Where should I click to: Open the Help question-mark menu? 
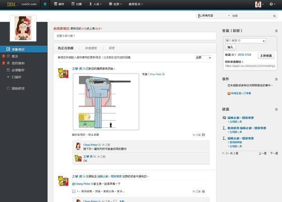click(272, 4)
